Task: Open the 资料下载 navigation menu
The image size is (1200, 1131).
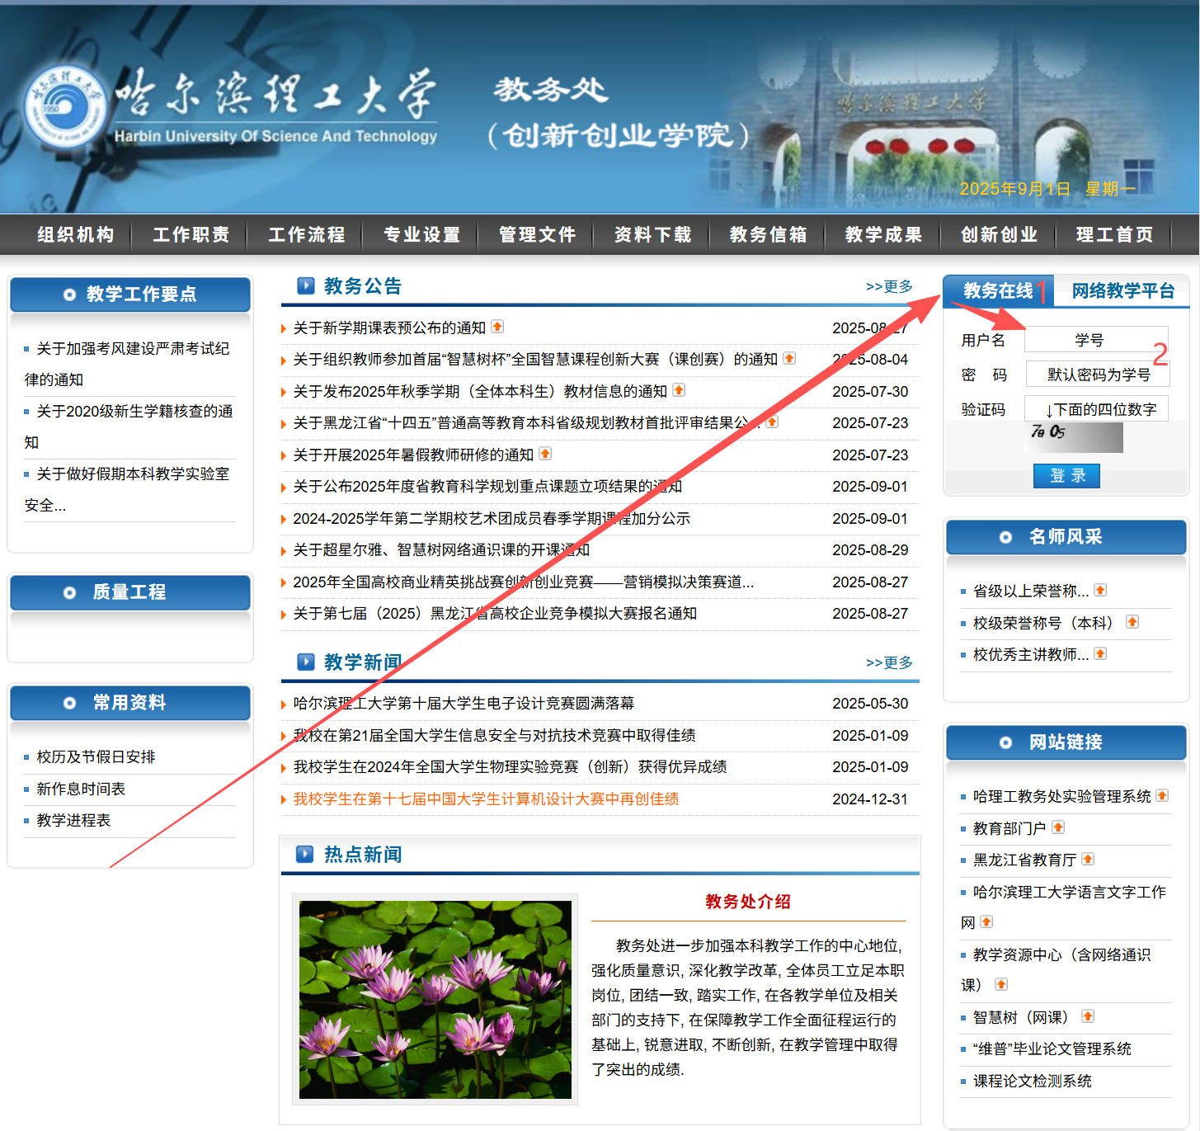Action: (652, 235)
